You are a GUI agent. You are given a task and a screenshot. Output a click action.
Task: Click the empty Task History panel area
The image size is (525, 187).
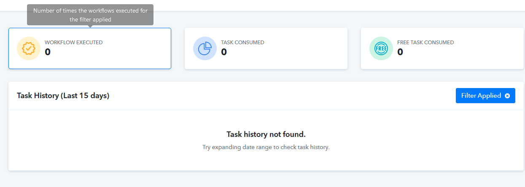266,140
